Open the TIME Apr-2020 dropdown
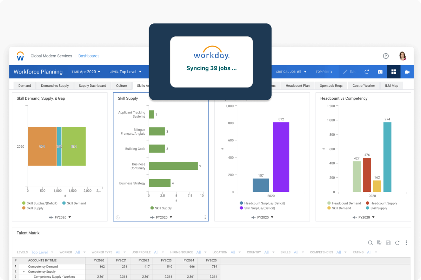 [x=86, y=72]
